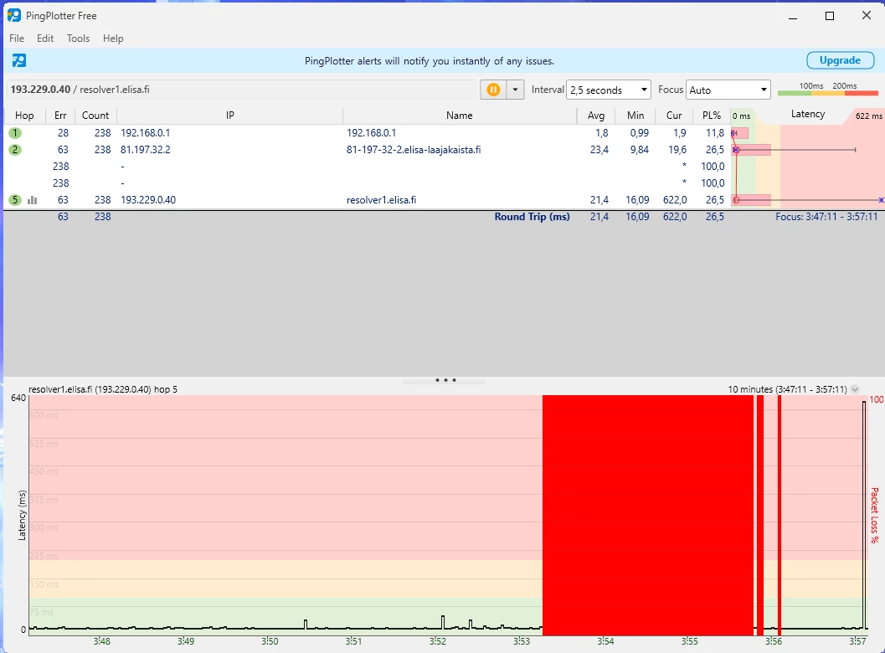Open the dropdown arrow next to the pause button

(x=515, y=90)
